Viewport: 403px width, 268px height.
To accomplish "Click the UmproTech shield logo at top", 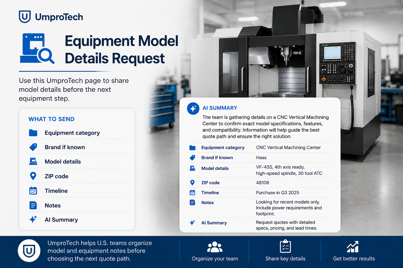I will 25,17.
